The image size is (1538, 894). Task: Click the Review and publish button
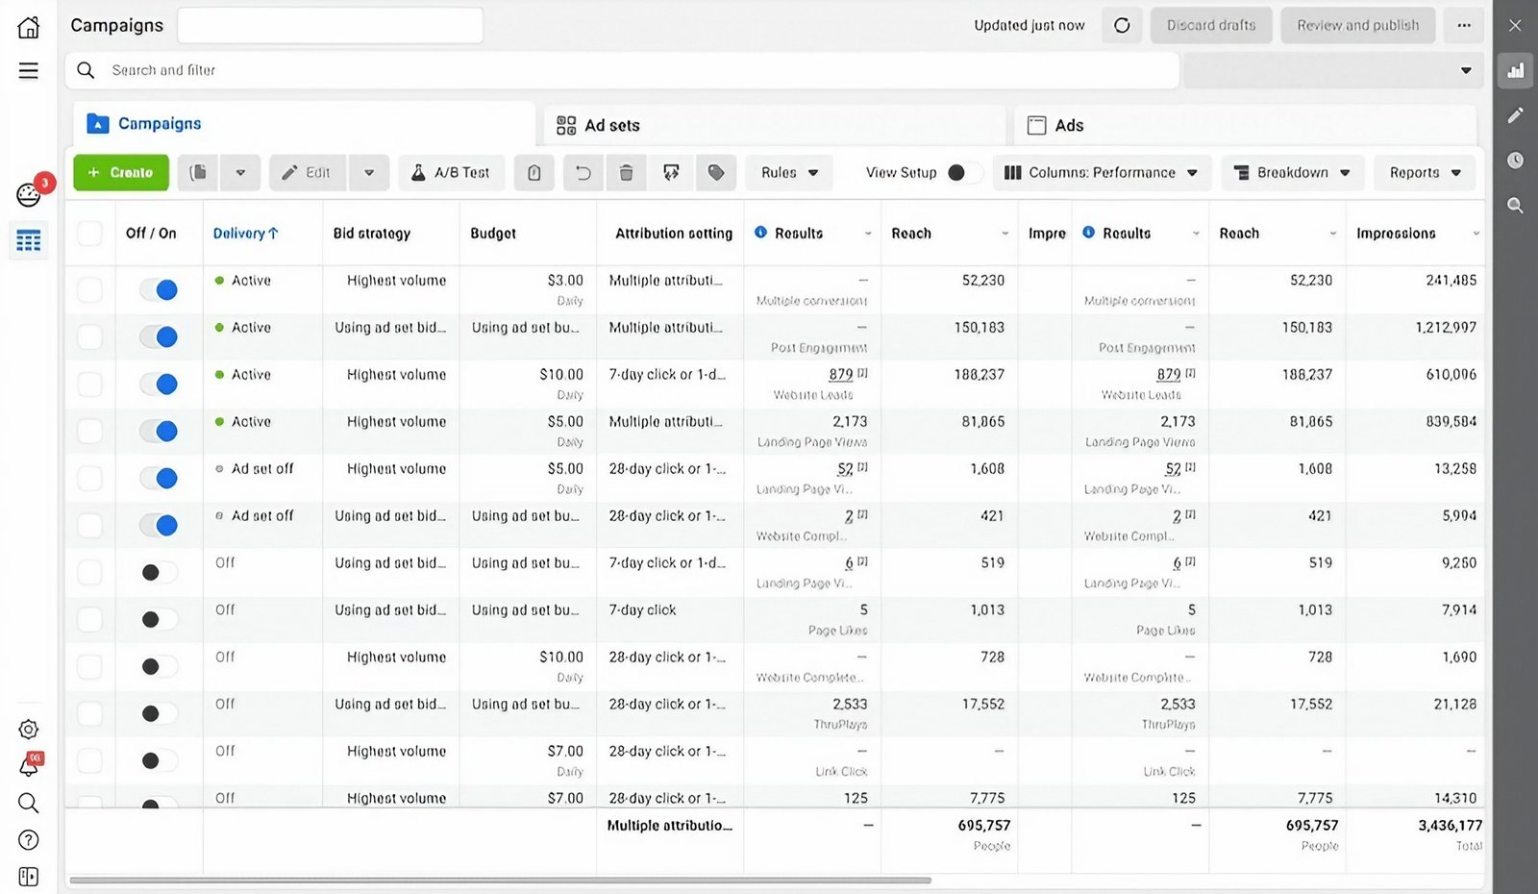(x=1357, y=25)
